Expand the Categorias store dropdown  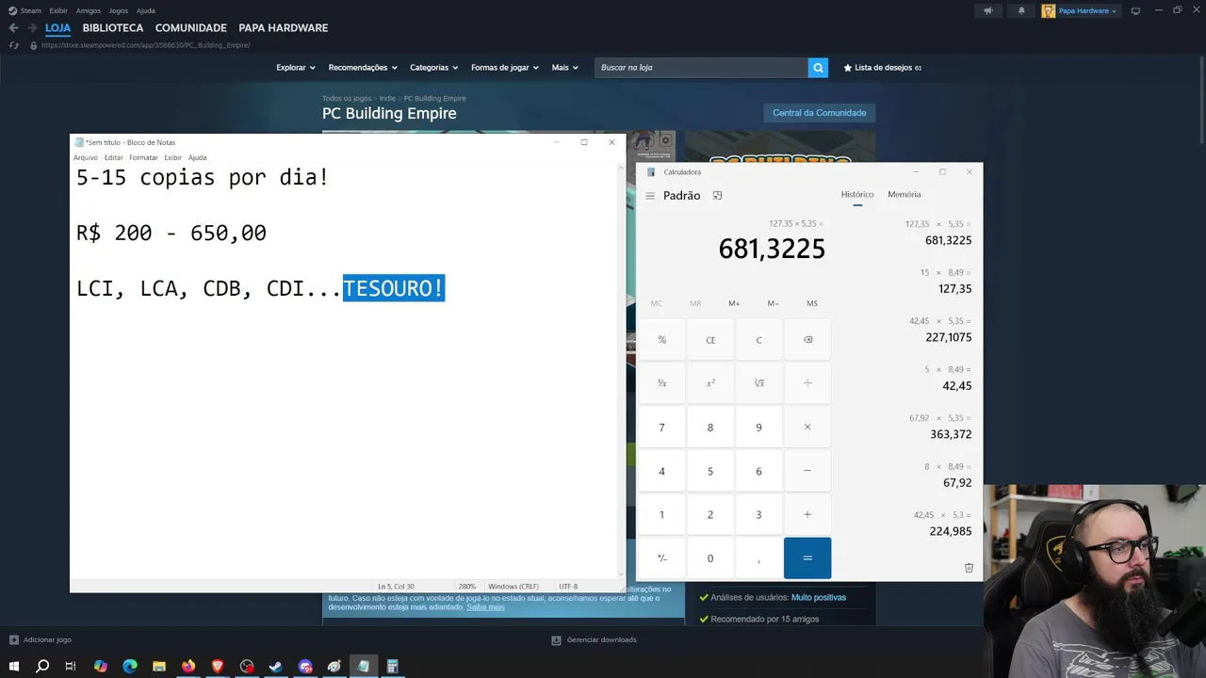point(433,68)
